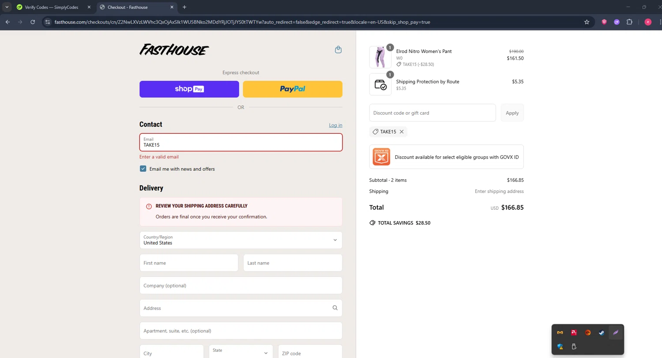662x358 pixels.
Task: Click the Discount code or gift card field
Action: click(x=433, y=113)
